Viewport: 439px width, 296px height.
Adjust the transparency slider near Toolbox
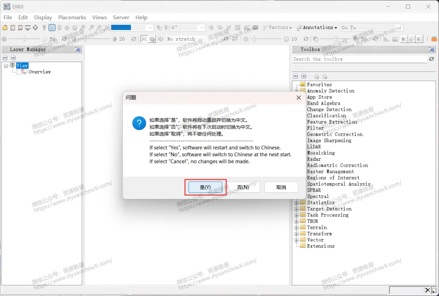(336, 39)
